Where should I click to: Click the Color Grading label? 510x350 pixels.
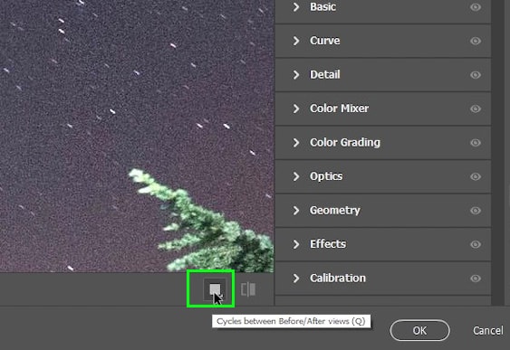(x=345, y=143)
